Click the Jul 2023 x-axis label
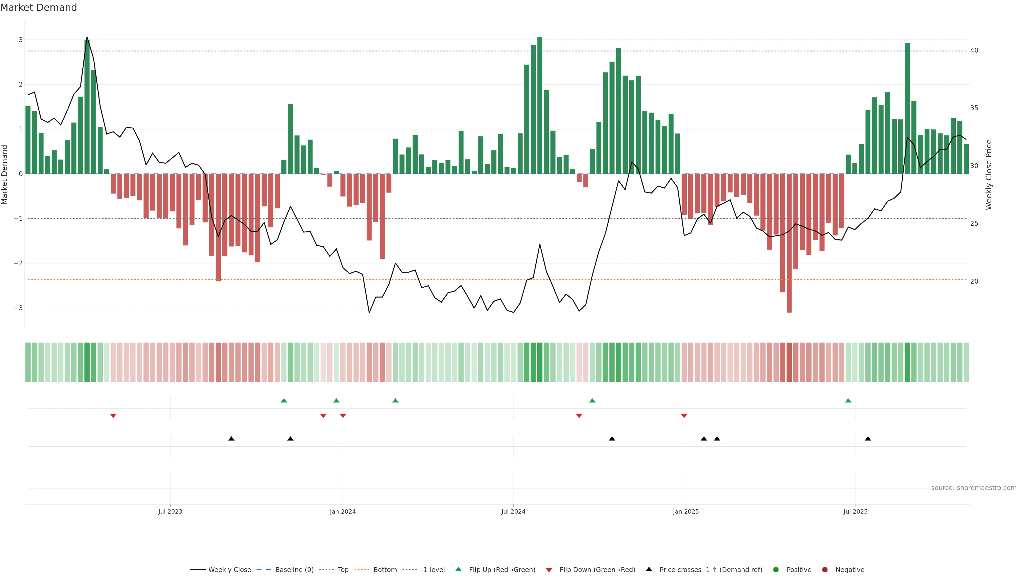 170,511
